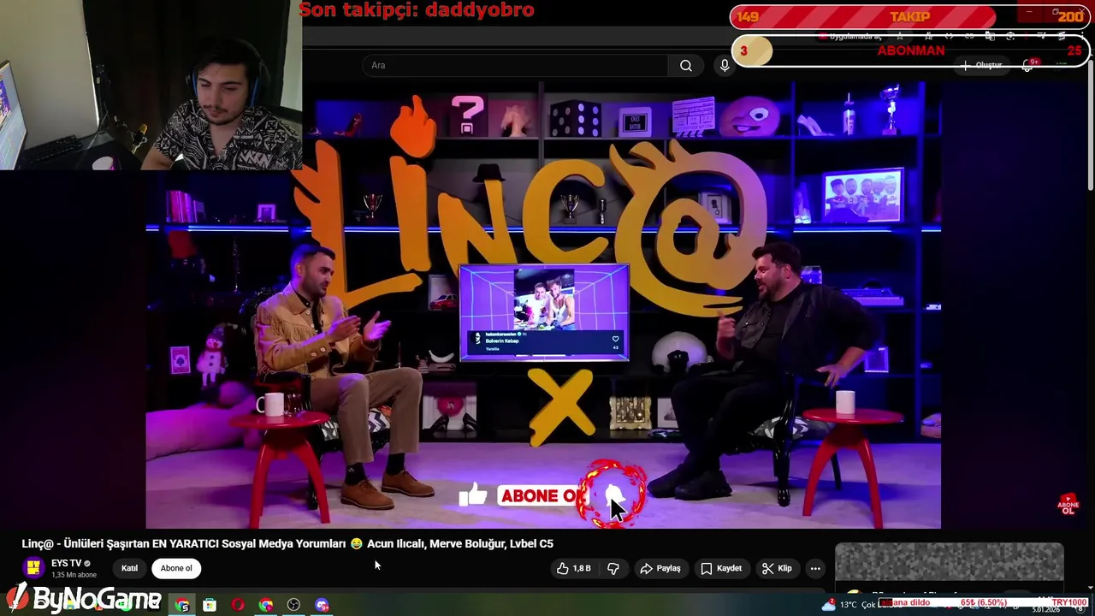Subscribe using the 'Abone ol' button

pos(176,568)
